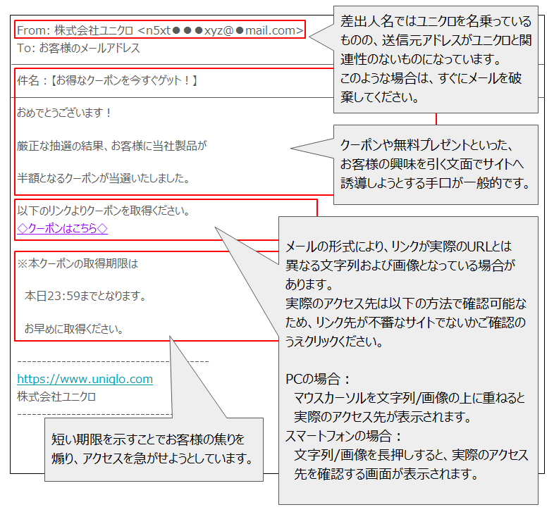Click the 半額となるクーポン winning message line
The width and height of the screenshot is (554, 512).
[104, 178]
